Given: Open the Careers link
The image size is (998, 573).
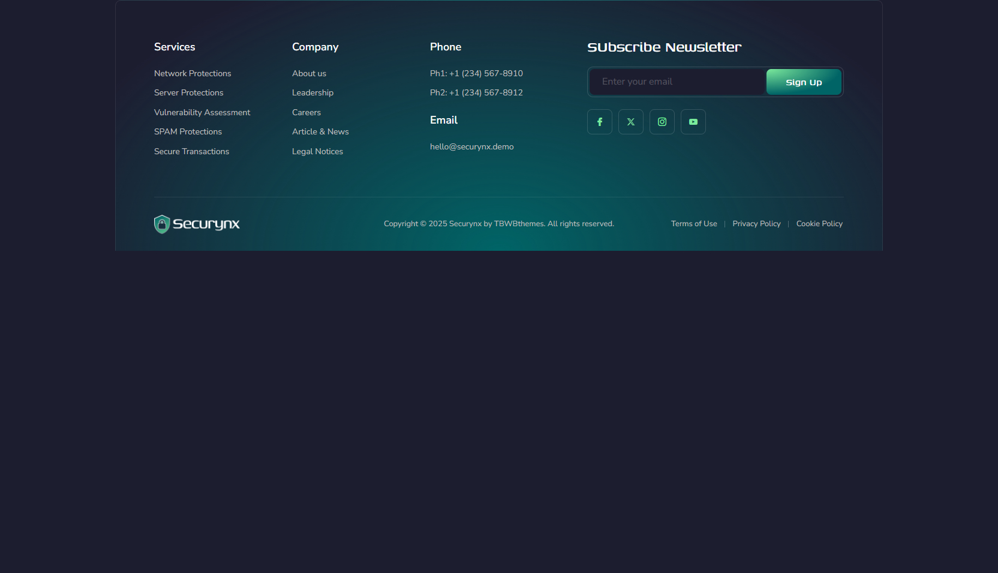Looking at the screenshot, I should tap(306, 112).
